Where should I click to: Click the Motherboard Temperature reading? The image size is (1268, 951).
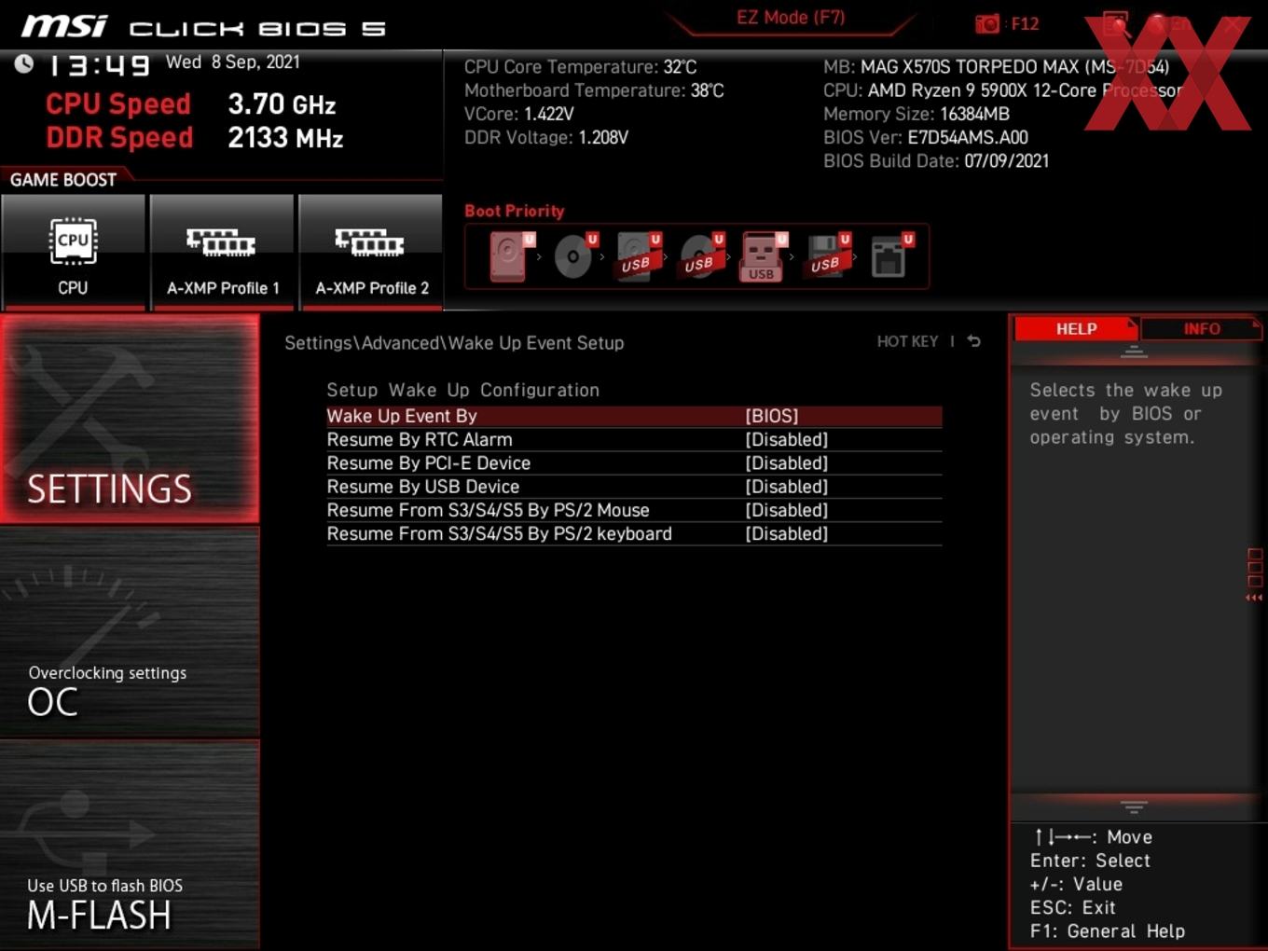[594, 90]
